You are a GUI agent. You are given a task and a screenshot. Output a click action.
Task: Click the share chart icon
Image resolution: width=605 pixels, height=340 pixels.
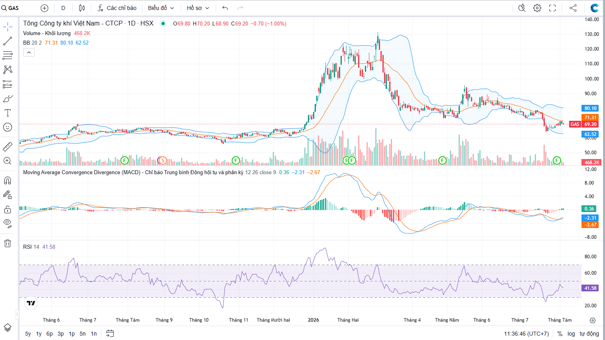point(573,8)
